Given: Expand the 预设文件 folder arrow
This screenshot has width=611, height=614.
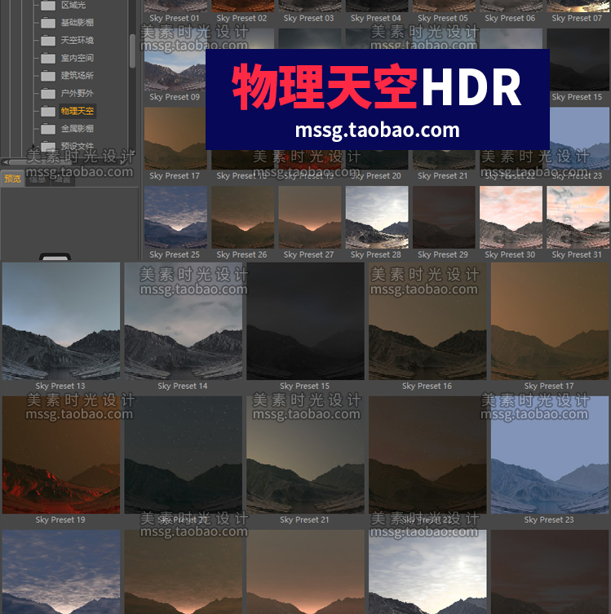Looking at the screenshot, I should (x=33, y=147).
